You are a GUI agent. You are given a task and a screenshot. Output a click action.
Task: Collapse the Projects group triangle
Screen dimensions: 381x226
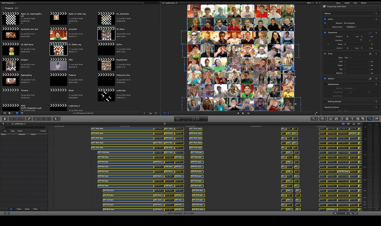3,8
